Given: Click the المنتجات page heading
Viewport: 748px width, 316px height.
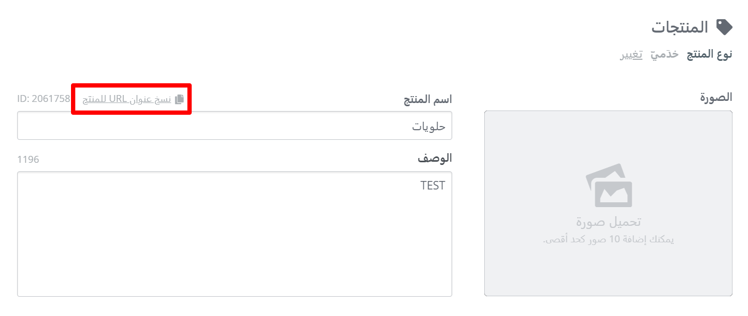Looking at the screenshot, I should [x=680, y=27].
